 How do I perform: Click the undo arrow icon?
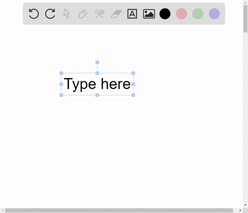pos(34,13)
